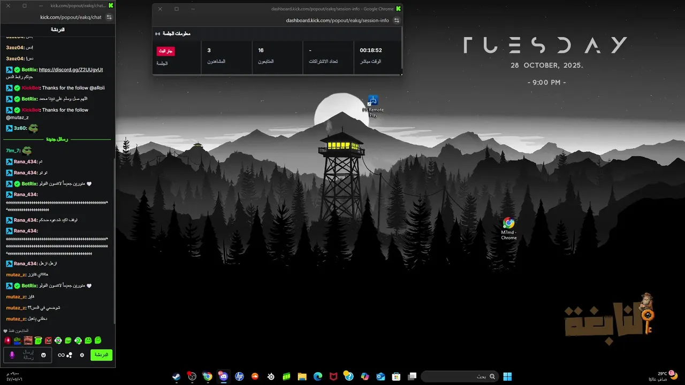Screen dimensions: 685x385
Task: Open Task View from the taskbar
Action: coord(412,376)
